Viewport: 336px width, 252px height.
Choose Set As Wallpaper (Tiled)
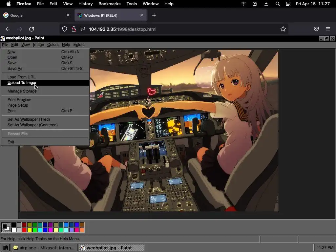(x=45, y=119)
